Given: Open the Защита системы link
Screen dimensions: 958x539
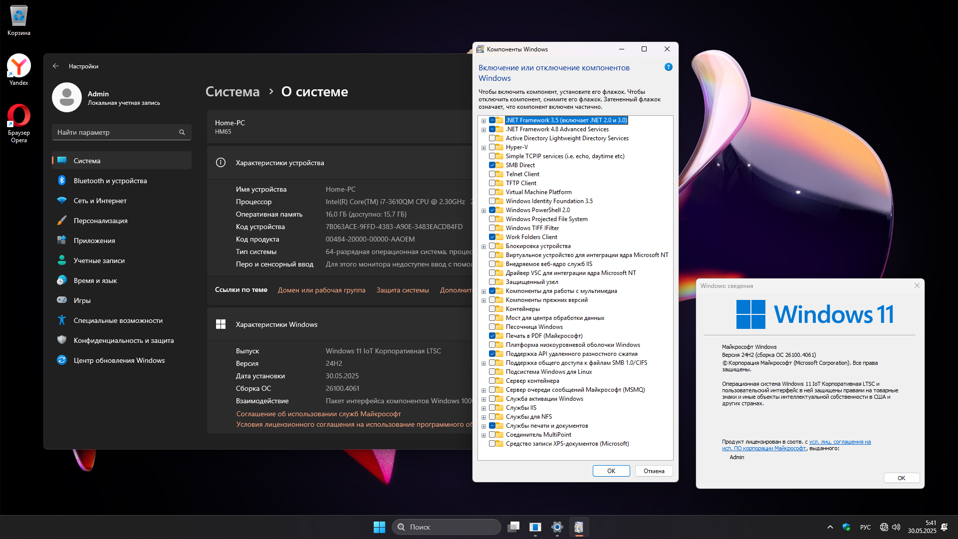Looking at the screenshot, I should (402, 290).
